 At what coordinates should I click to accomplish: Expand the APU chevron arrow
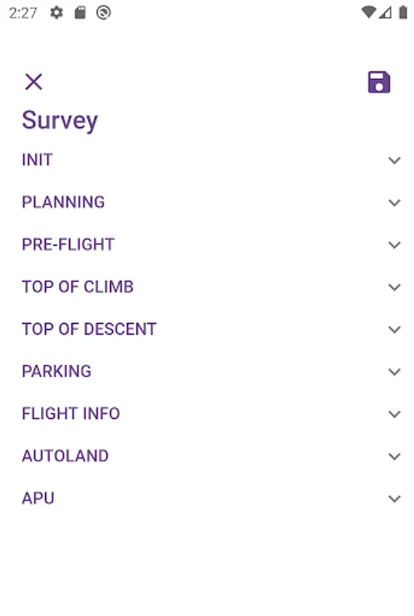[394, 498]
